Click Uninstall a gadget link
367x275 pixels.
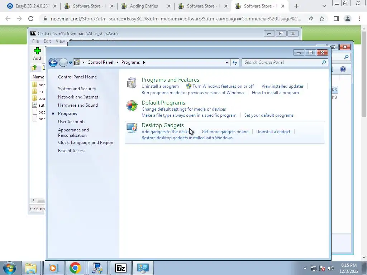click(273, 132)
